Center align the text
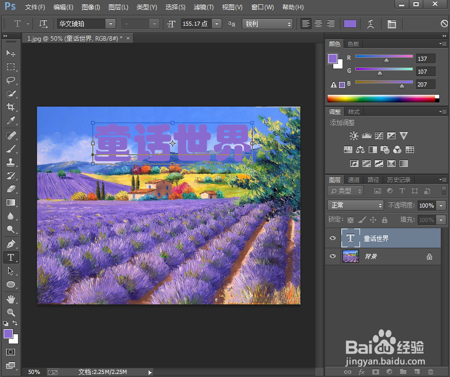Viewport: 450px width, 377px height. (318, 24)
